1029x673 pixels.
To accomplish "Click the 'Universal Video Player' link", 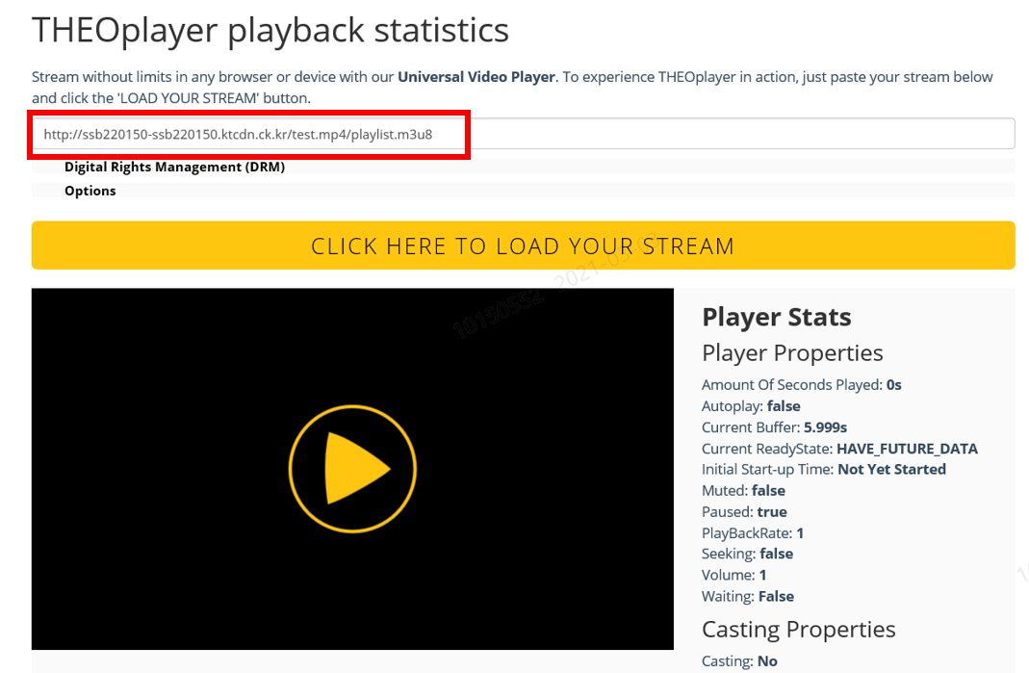I will pyautogui.click(x=476, y=77).
